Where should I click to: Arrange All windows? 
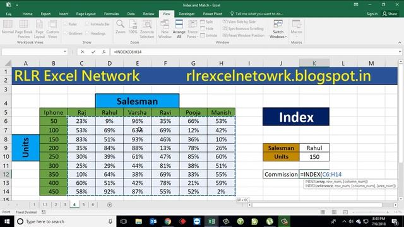tap(179, 28)
